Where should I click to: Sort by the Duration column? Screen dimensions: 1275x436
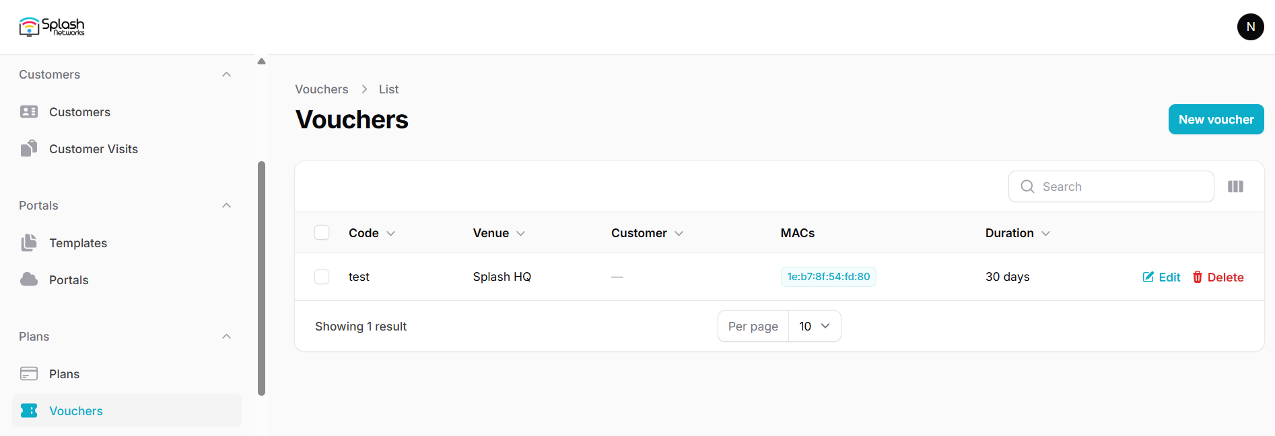1017,233
